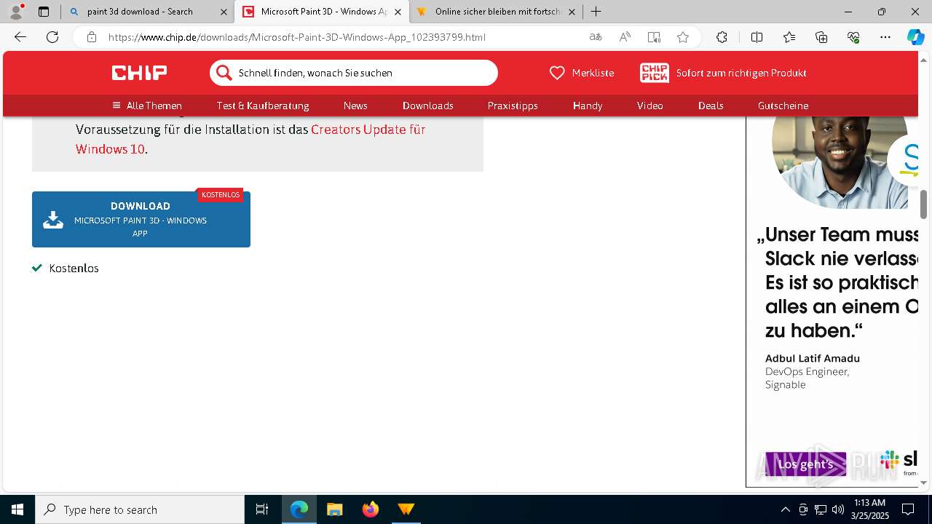Open Praxistipps section

coord(513,106)
